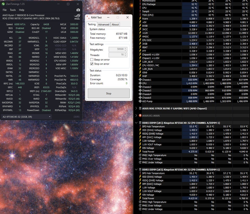The width and height of the screenshot is (250, 214).
Task: Click the fan icon for CPU fan row
Action: click(x=140, y=83)
